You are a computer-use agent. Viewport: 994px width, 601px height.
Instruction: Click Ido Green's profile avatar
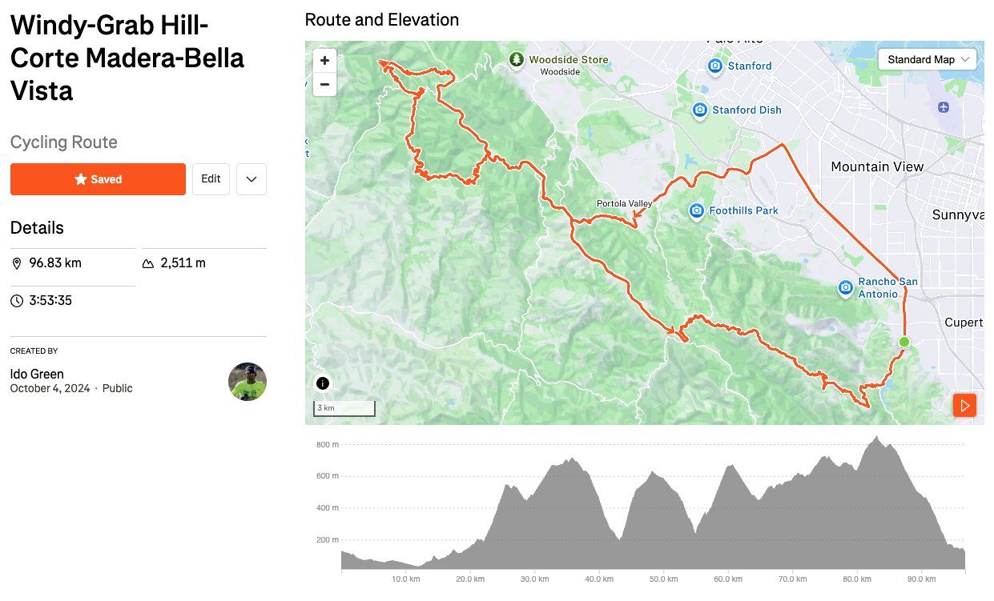(247, 382)
